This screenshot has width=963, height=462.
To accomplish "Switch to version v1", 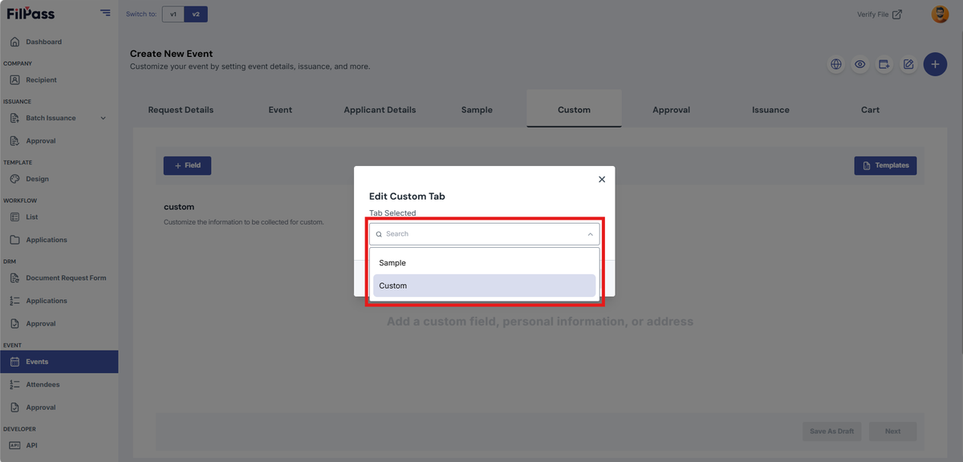I will click(x=173, y=14).
